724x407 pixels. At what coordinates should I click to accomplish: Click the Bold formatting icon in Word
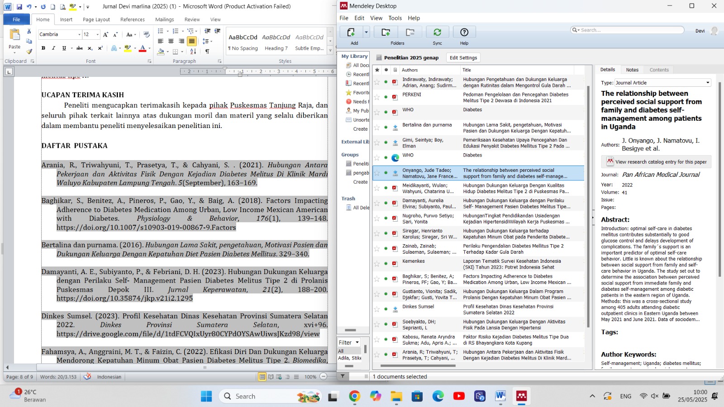[x=43, y=48]
